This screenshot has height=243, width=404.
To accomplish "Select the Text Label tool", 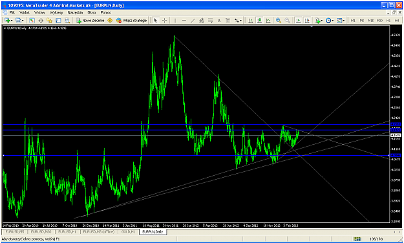I will 228,20.
